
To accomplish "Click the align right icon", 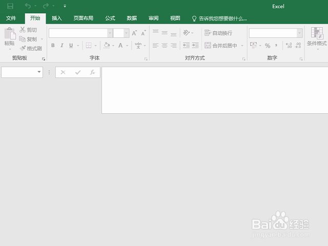I will pos(174,46).
